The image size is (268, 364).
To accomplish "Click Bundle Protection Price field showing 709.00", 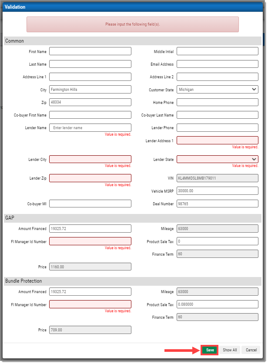I will tap(90, 330).
